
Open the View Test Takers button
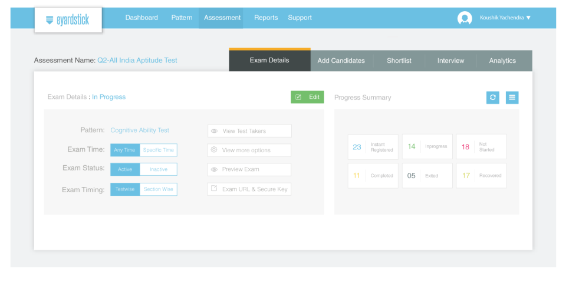point(249,131)
